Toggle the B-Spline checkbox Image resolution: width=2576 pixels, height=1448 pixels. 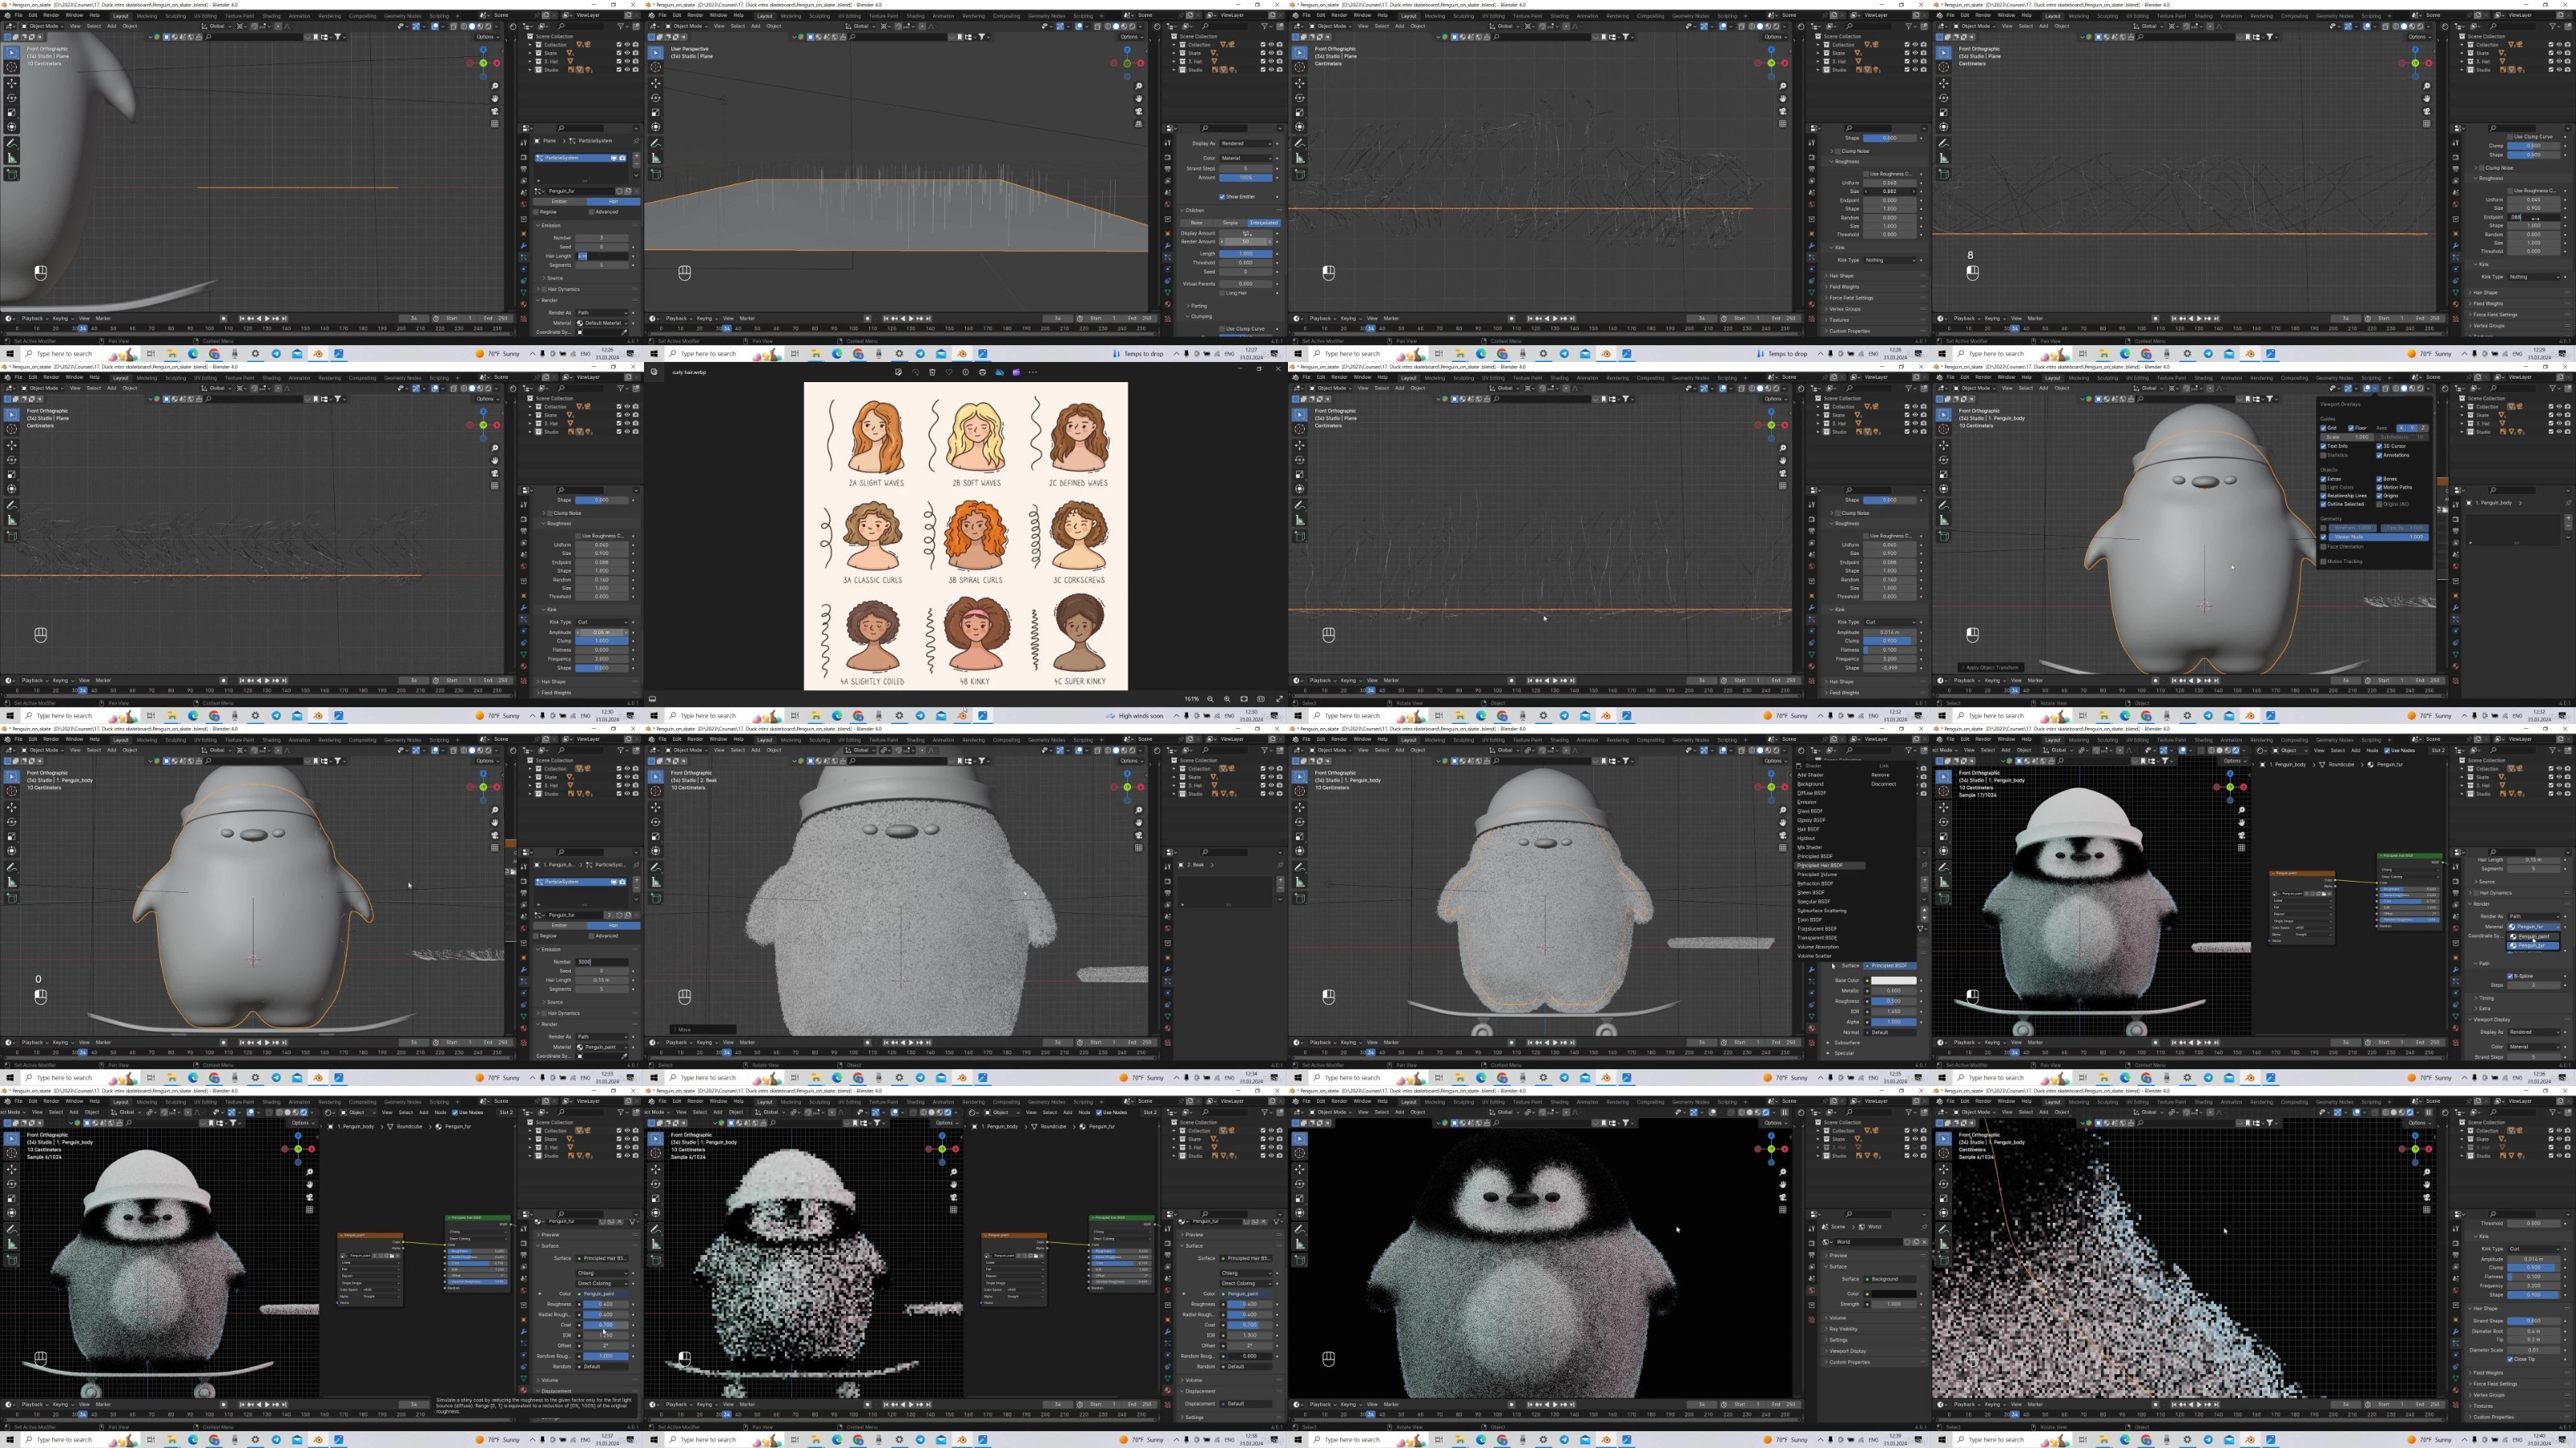2510,977
